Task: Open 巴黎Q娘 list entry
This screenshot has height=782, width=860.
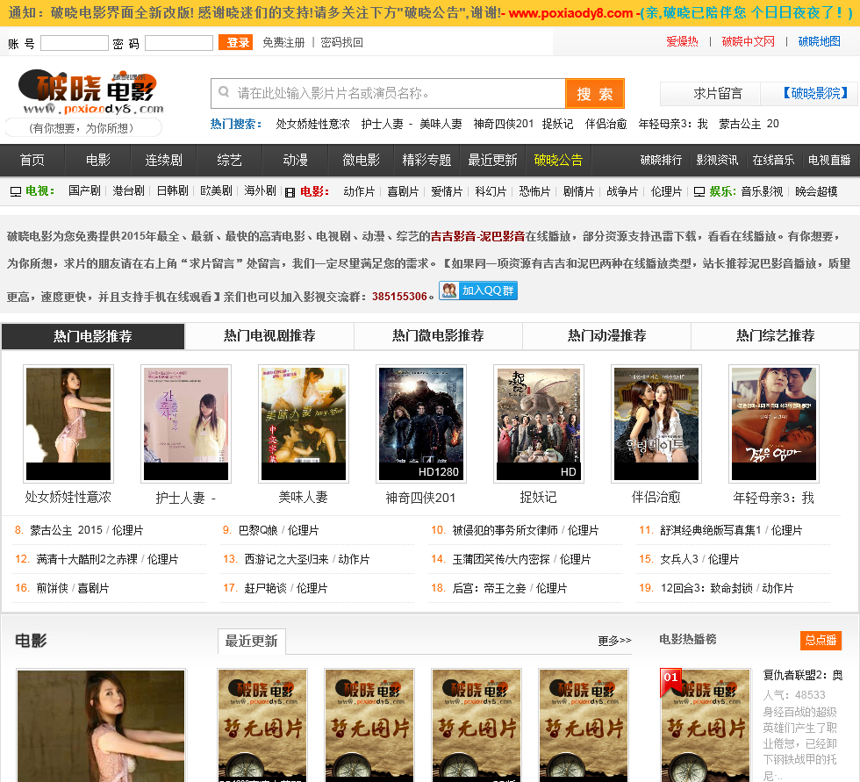Action: [258, 530]
